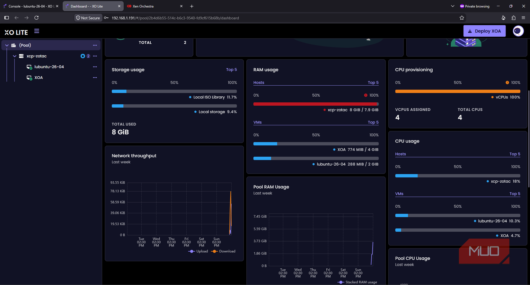Viewport: 530px width, 285px height.
Task: Bookmark this page with star icon
Action: (462, 18)
